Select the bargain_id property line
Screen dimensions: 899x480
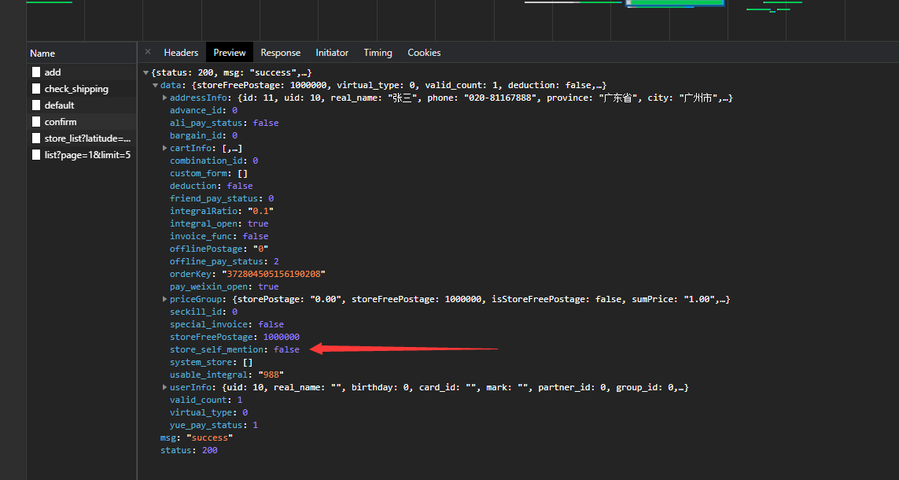(204, 136)
